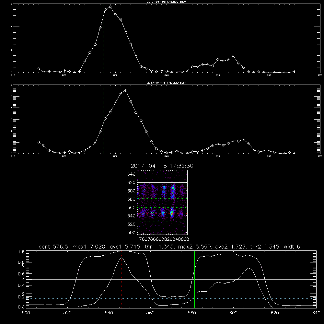
Task: Click the horizontal white line at level 4
Action: [171, 279]
